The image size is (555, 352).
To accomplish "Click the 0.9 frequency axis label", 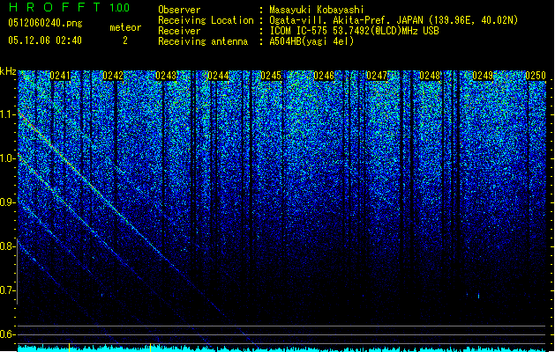I will (x=8, y=202).
